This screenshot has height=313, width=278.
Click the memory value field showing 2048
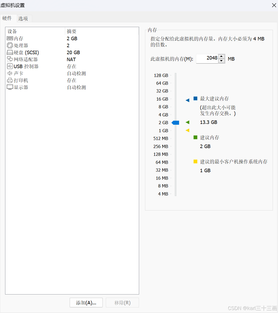(207, 59)
